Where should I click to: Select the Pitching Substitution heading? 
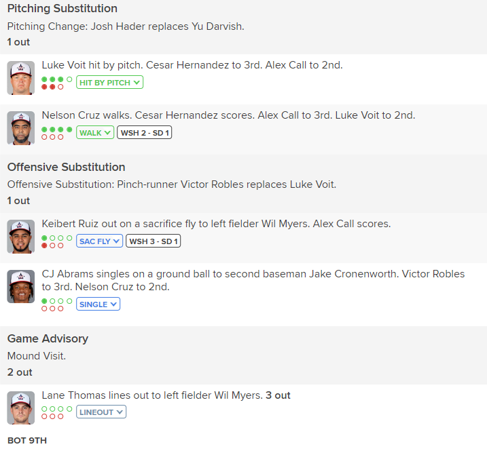[62, 9]
